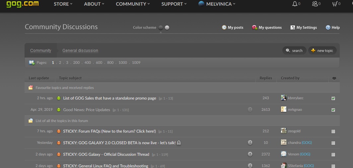Jump to page 400
The height and width of the screenshot is (168, 353).
(x=88, y=63)
